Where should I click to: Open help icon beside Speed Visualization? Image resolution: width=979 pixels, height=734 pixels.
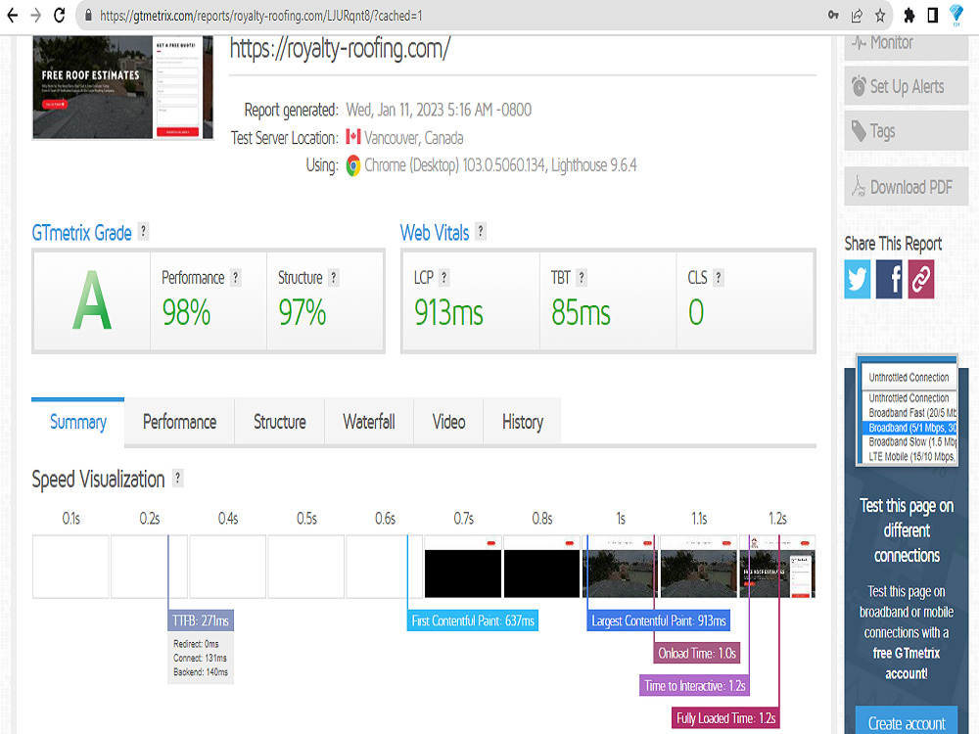point(178,479)
